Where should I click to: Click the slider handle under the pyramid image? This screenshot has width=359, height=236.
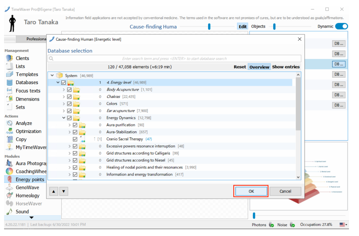click(x=254, y=215)
